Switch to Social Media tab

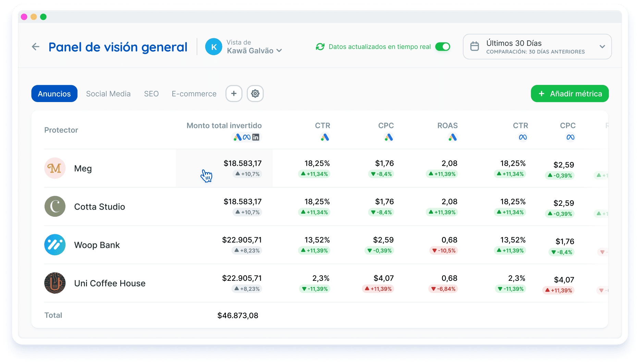[108, 94]
